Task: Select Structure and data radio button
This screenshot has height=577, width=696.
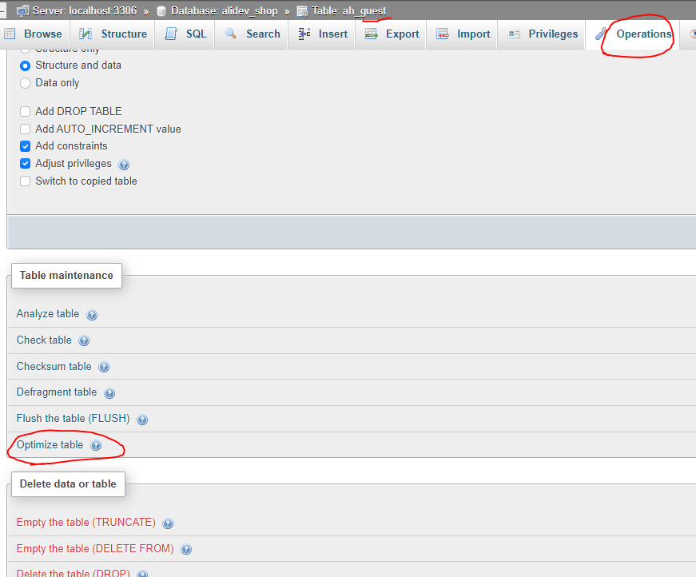Action: [26, 66]
